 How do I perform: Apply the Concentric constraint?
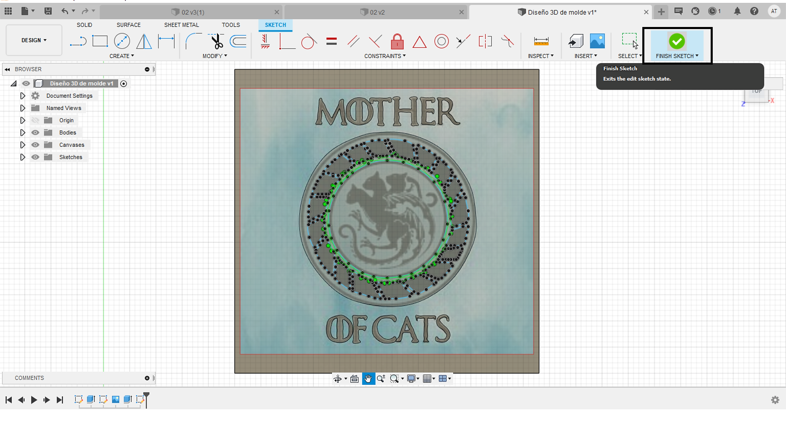pos(441,41)
